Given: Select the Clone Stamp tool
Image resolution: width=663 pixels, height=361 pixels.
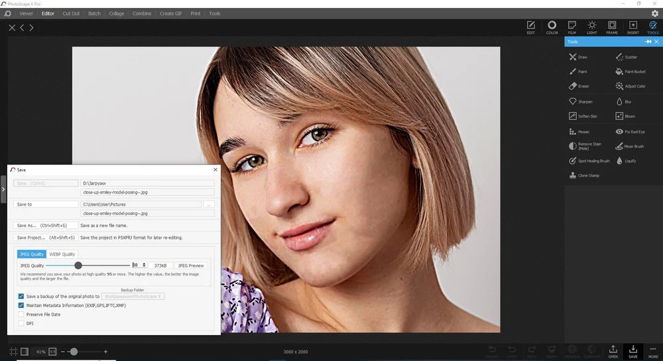Looking at the screenshot, I should click(x=584, y=175).
